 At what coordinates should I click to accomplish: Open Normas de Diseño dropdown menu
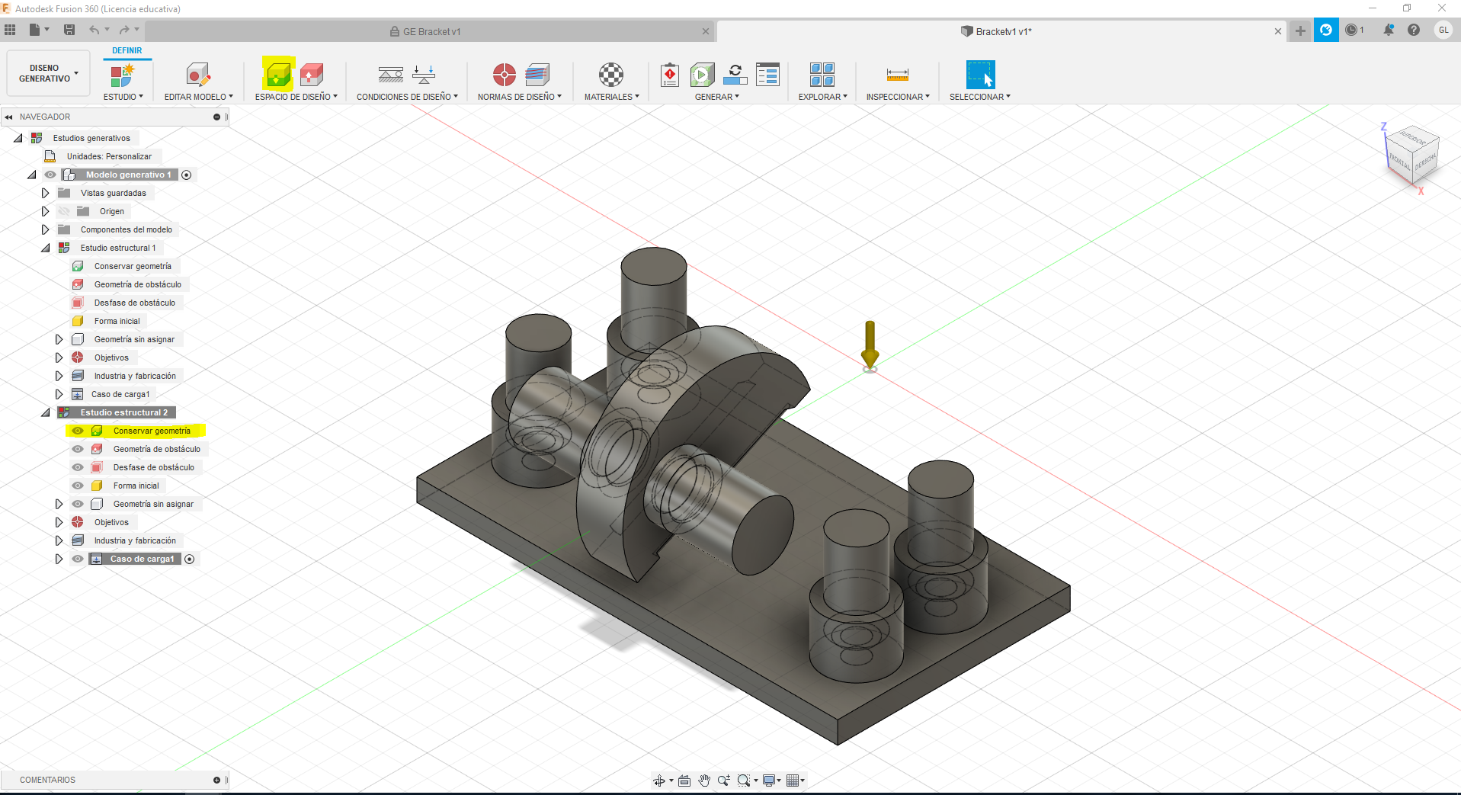(519, 97)
